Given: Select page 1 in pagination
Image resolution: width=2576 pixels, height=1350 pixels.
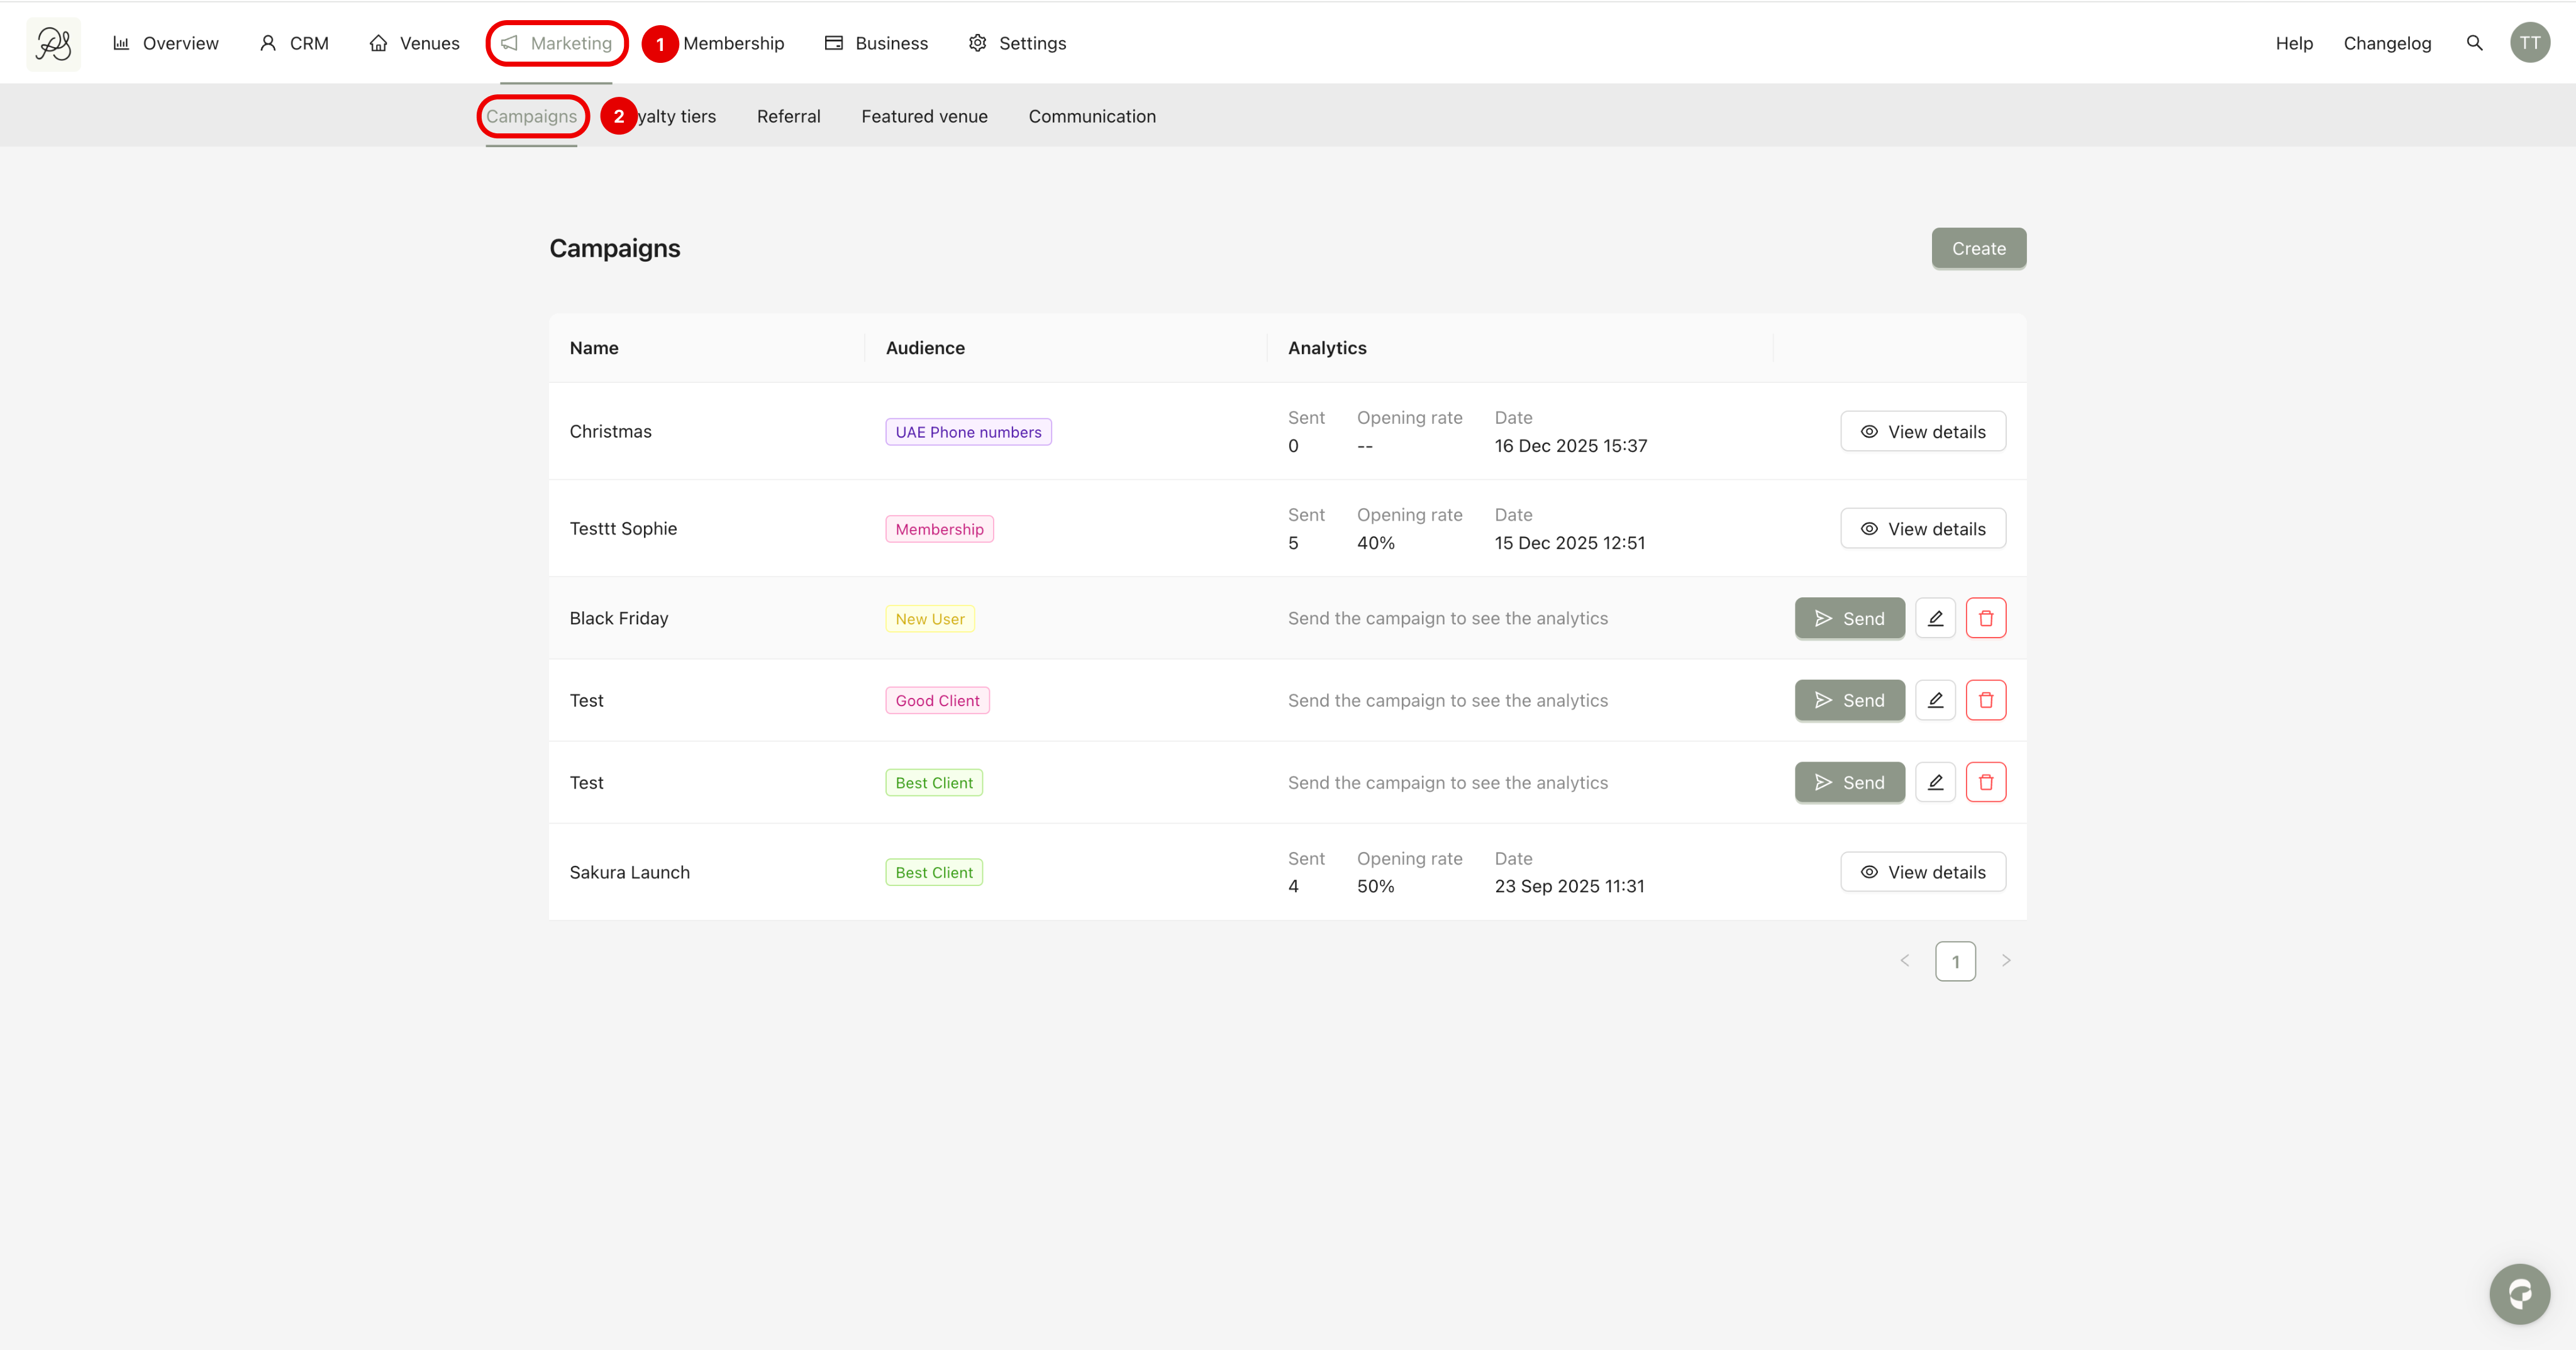Looking at the screenshot, I should tap(1955, 961).
